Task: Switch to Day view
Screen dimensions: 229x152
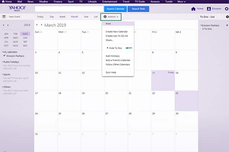Action: pos(52,17)
